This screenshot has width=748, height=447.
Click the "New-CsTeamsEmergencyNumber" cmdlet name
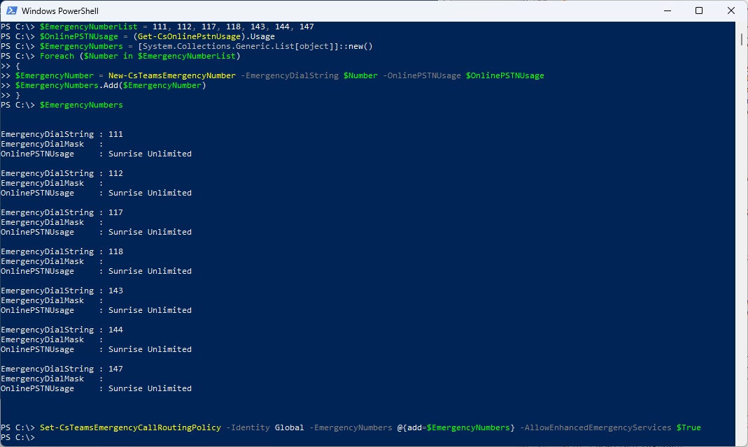point(171,75)
